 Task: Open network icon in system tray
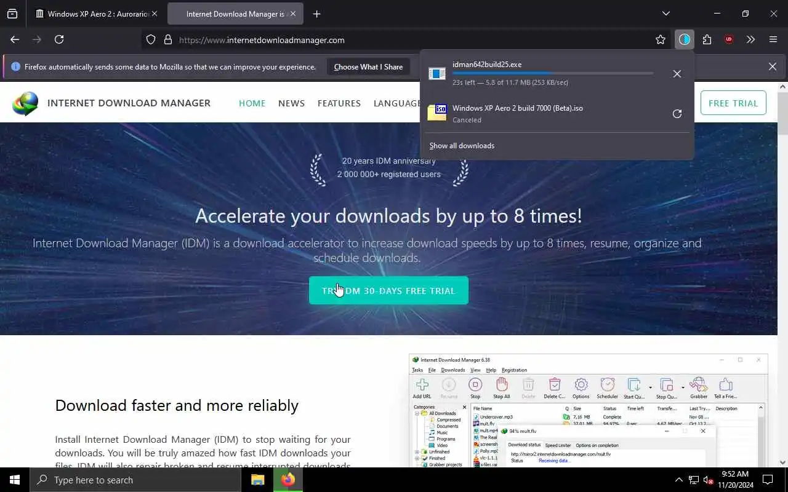(694, 480)
